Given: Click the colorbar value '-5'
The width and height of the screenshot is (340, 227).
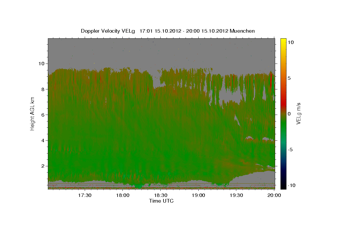Looking at the screenshot, I should pyautogui.click(x=290, y=150).
